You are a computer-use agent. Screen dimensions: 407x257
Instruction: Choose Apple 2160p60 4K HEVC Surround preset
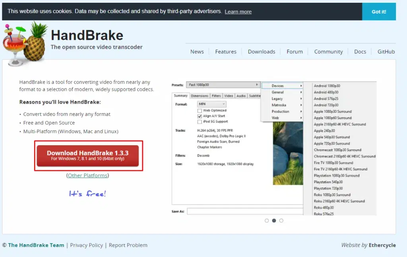[x=340, y=124]
